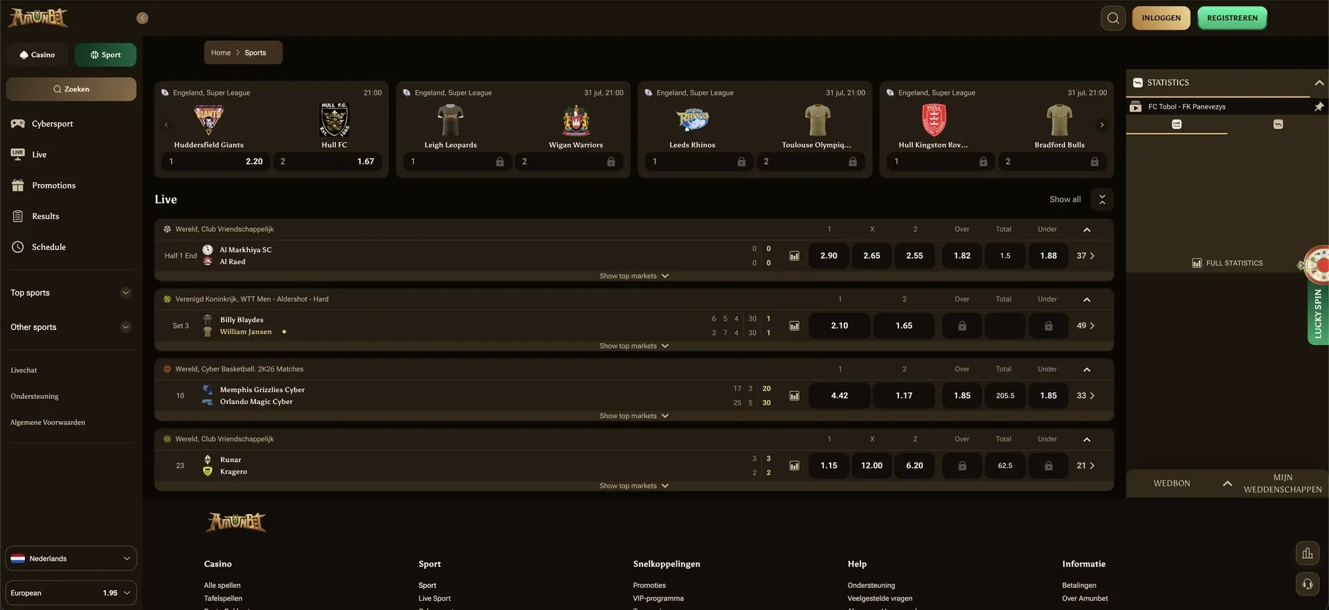
Task: Click Sports in the breadcrumb
Action: 255,53
